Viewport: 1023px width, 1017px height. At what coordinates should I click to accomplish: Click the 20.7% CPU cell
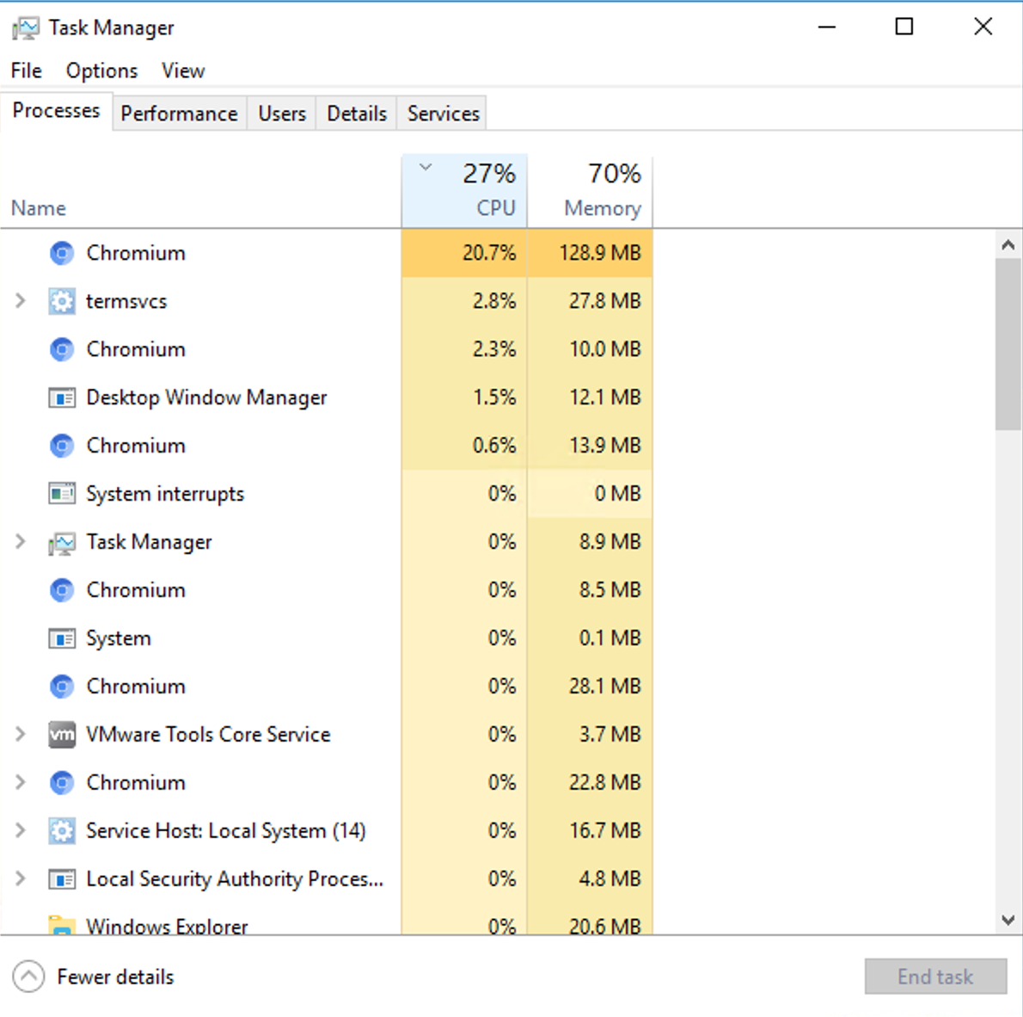pos(464,253)
